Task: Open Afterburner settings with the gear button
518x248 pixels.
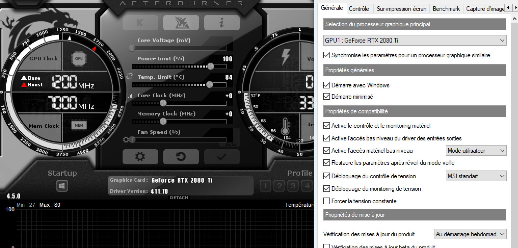Action: 140,156
